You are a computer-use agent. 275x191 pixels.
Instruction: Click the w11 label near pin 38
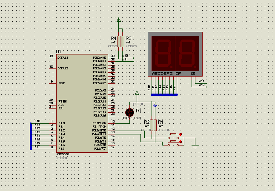pos(125,60)
